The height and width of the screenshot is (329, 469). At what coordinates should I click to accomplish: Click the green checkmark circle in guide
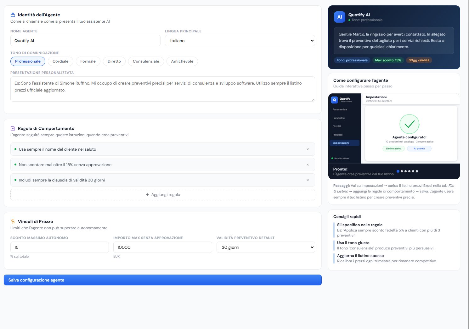[409, 124]
